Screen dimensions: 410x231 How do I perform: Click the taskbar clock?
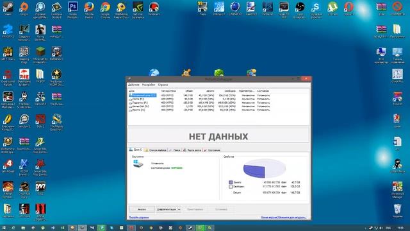[x=400, y=228]
